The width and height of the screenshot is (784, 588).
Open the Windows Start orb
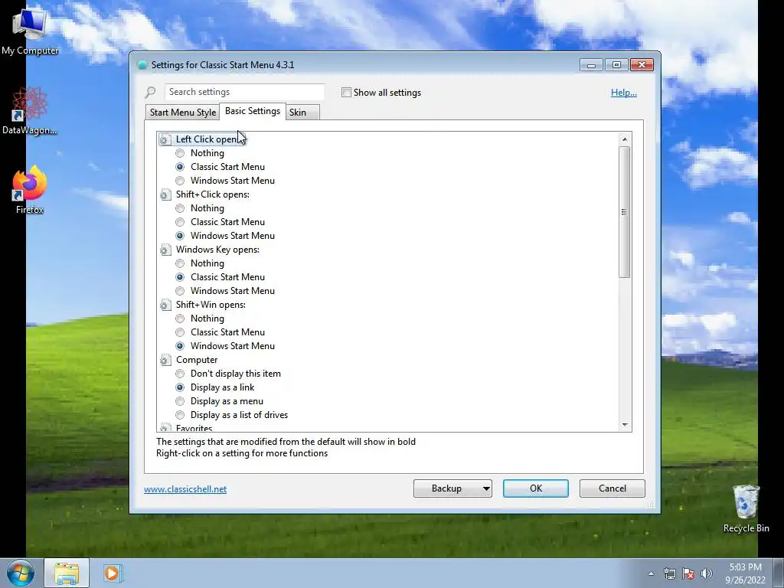(x=21, y=573)
